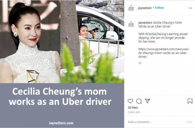
Task: Open the 3 DAYS AGO timestamp
Action: [x=134, y=112]
